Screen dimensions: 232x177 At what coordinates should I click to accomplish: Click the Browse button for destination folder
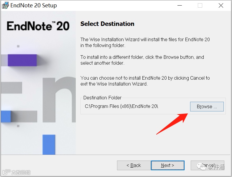(207, 106)
